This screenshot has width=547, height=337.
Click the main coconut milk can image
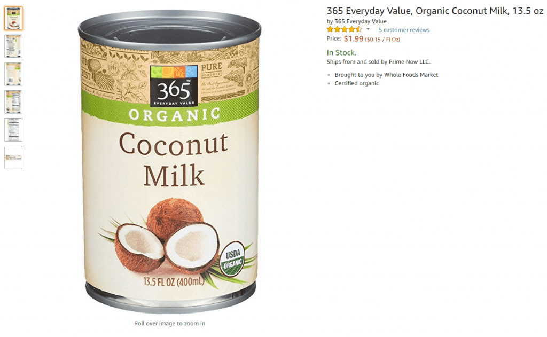169,161
